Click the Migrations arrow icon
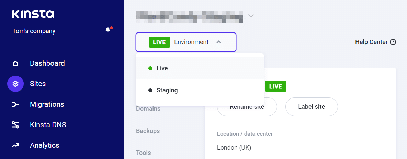 pos(15,104)
